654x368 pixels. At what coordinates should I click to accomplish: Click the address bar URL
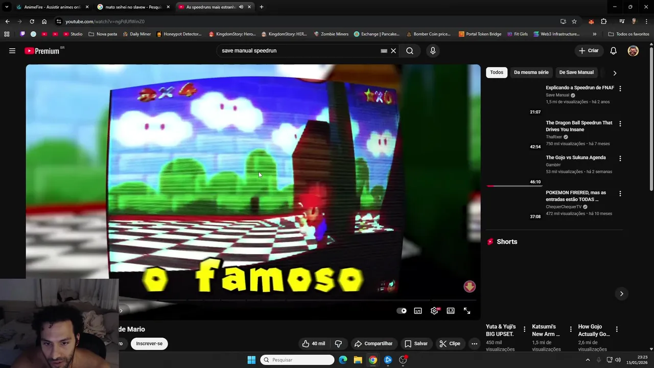[105, 21]
